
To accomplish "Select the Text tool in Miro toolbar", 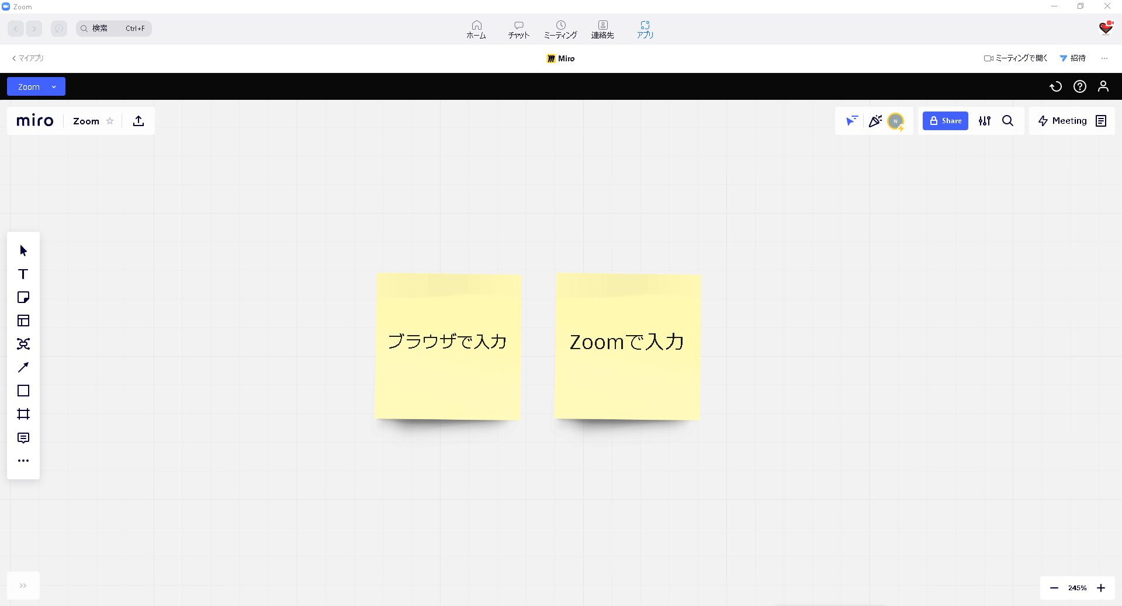I will 23,274.
